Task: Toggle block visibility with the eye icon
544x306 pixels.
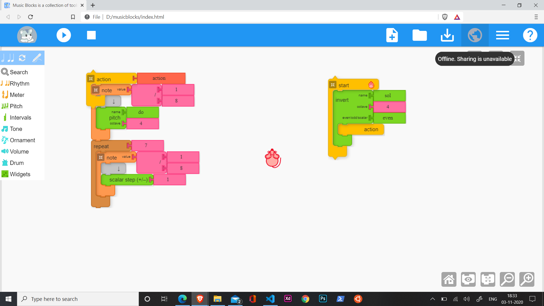Action: tap(468, 279)
